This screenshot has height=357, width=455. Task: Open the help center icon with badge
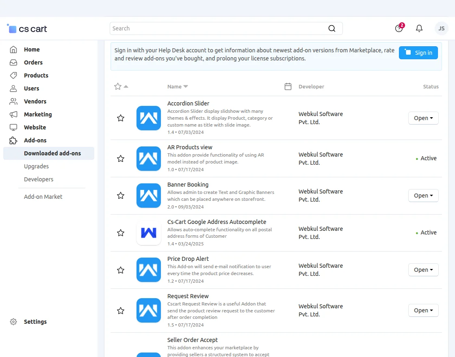[x=399, y=28]
